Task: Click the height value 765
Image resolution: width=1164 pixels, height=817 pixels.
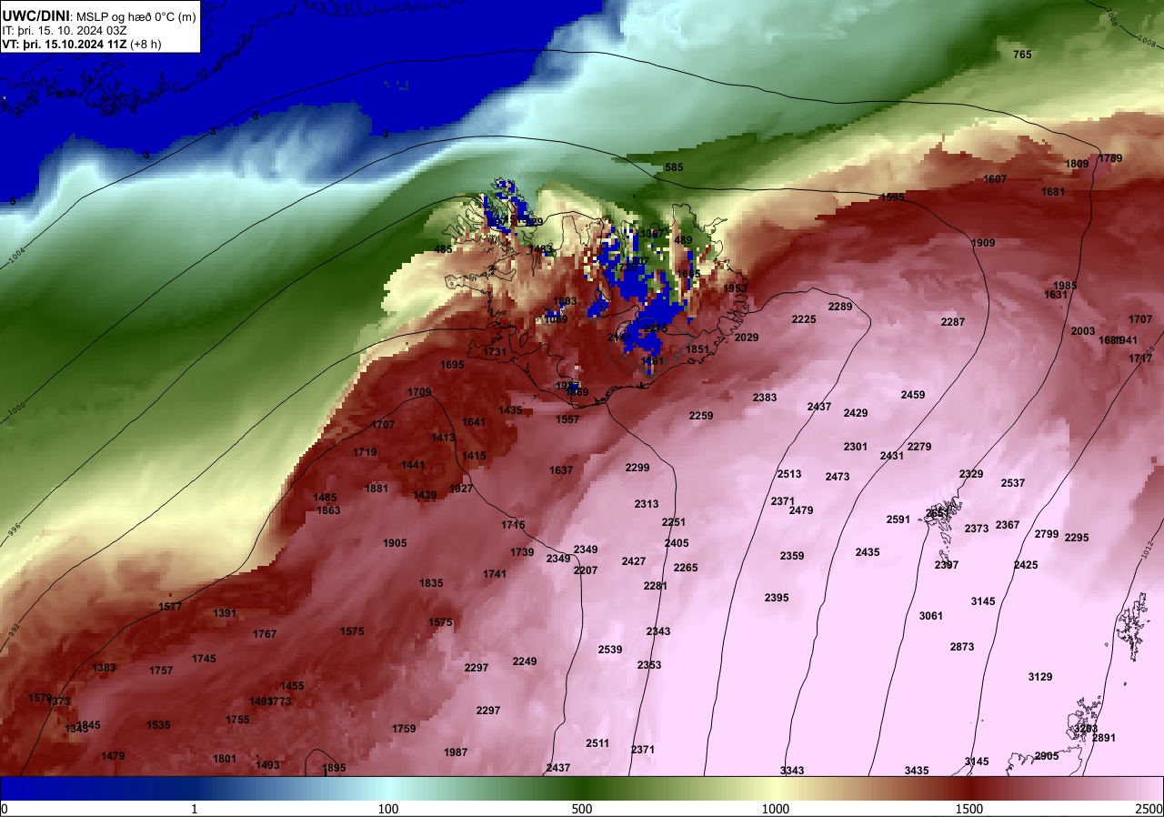Action: point(1022,55)
